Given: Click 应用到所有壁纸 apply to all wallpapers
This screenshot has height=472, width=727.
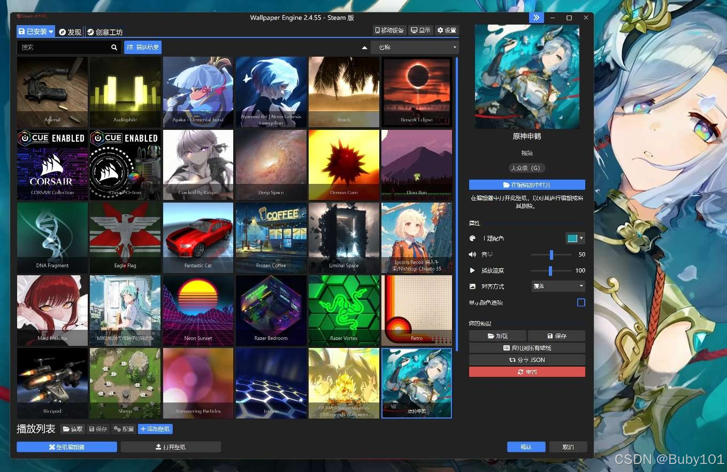Looking at the screenshot, I should pyautogui.click(x=527, y=348).
